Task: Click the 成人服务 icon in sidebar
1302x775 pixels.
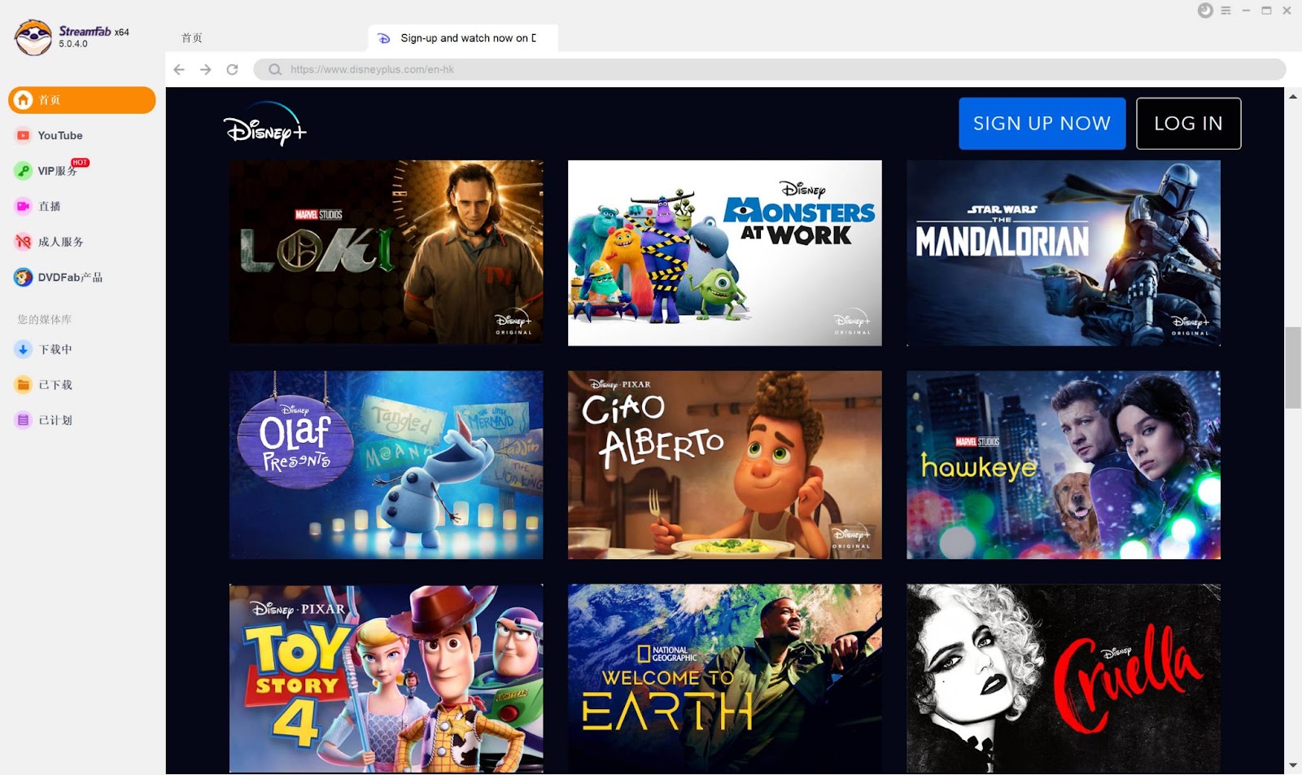Action: pyautogui.click(x=24, y=242)
